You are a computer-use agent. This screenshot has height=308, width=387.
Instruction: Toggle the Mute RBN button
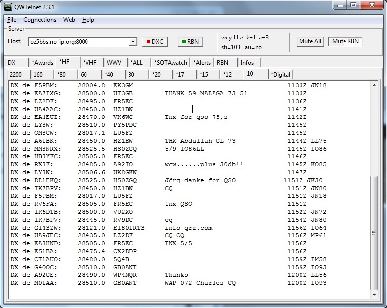[345, 41]
